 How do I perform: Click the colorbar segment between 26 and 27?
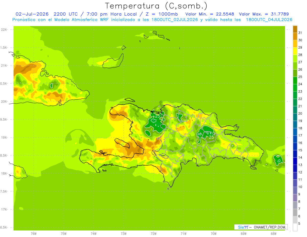pyautogui.click(x=295, y=66)
